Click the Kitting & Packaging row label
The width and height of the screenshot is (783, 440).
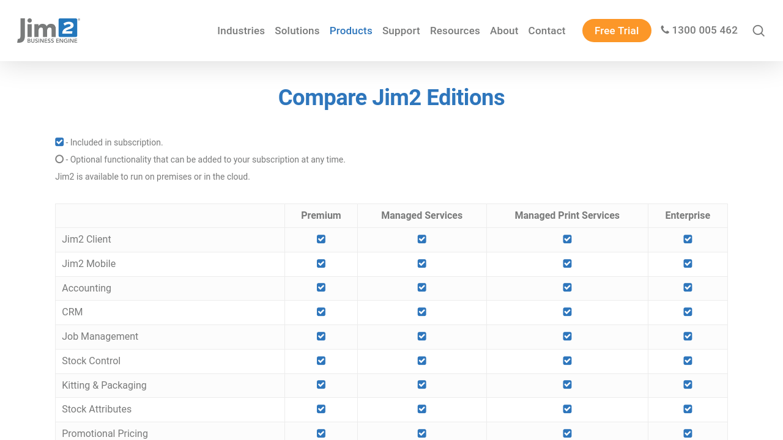point(104,385)
